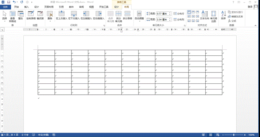Select the Draw Table (绘制表格) tool
260x137 pixels.
(31, 15)
